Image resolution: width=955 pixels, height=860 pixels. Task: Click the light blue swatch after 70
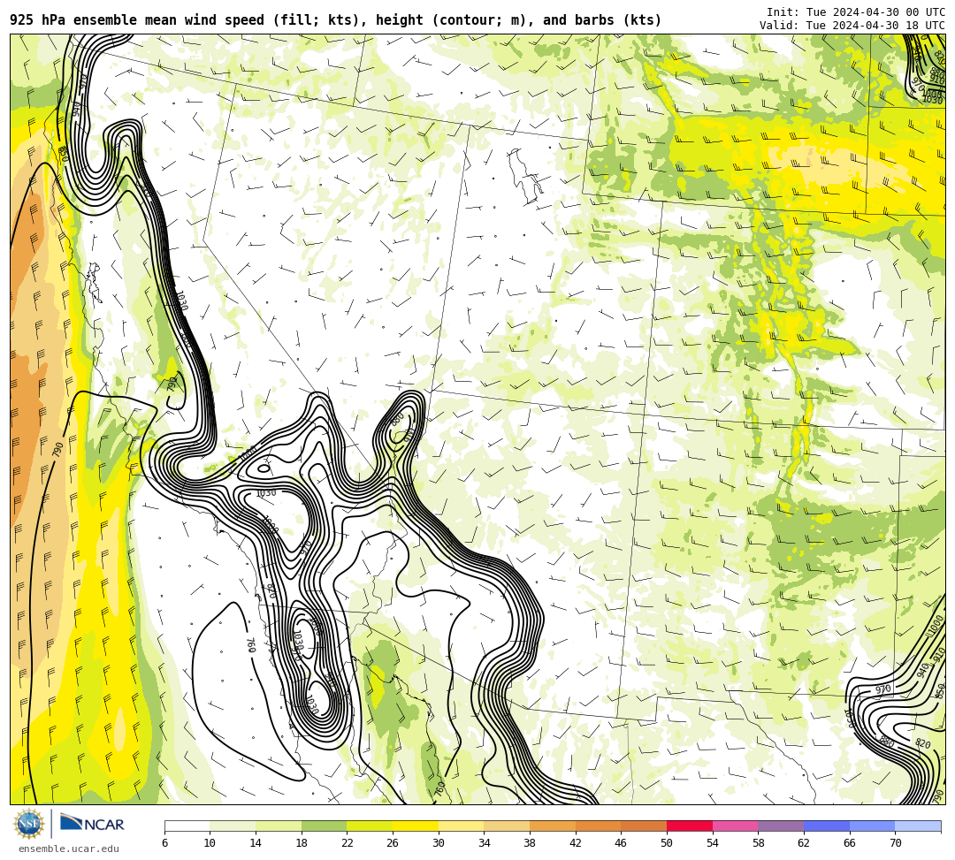coord(918,826)
